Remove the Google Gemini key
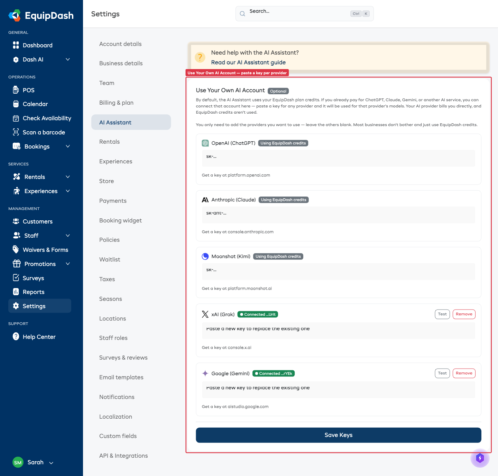Image resolution: width=498 pixels, height=476 pixels. click(x=464, y=373)
